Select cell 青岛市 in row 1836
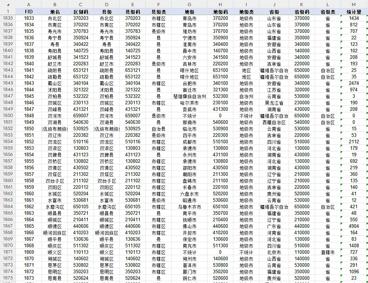Image resolution: width=368 pixels, height=283 pixels. coord(189,25)
